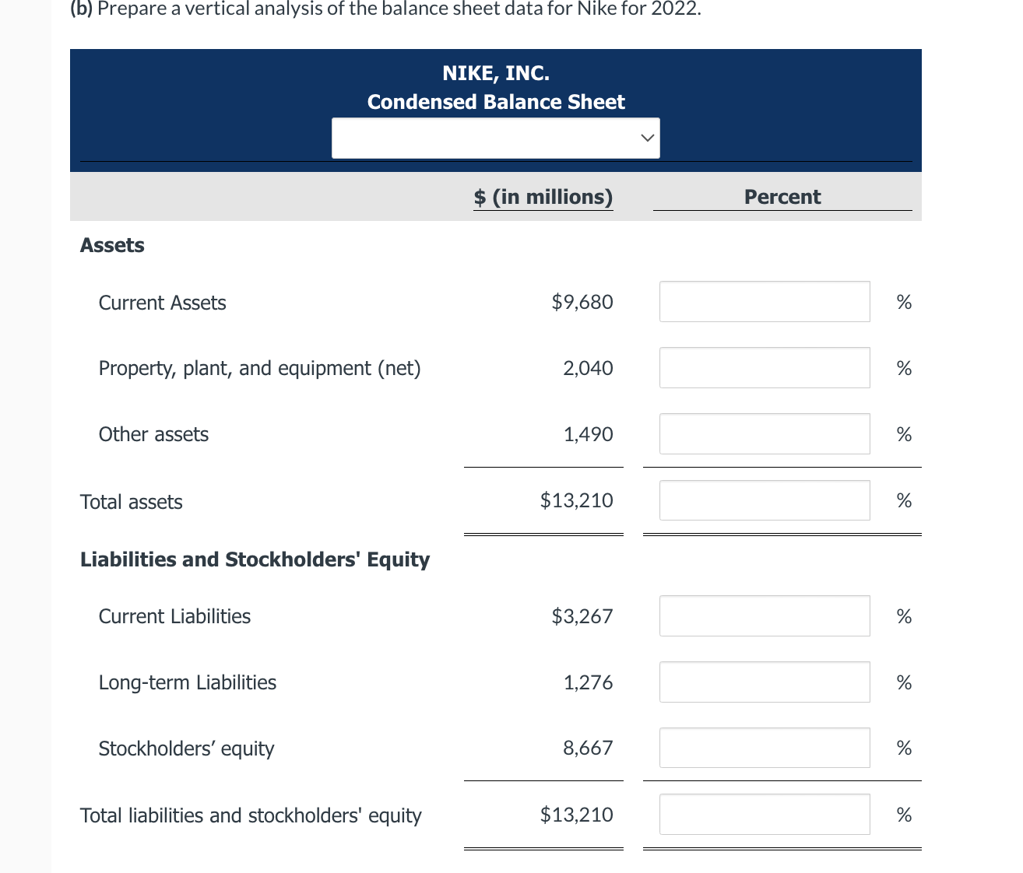Click the Total assets percent input
Screen dimensions: 1023x873
pos(764,500)
